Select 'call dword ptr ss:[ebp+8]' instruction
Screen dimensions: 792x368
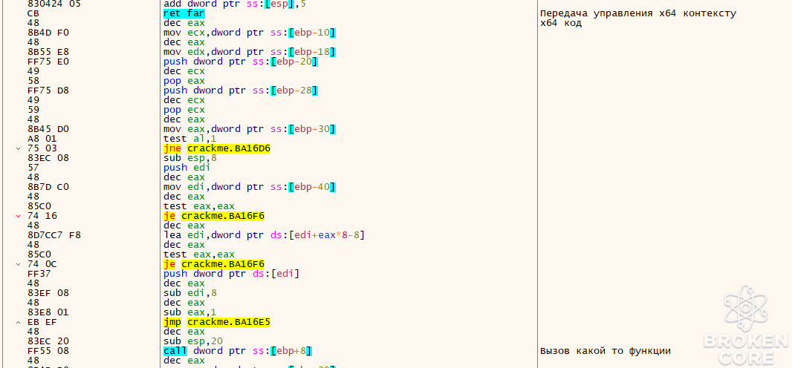238,351
